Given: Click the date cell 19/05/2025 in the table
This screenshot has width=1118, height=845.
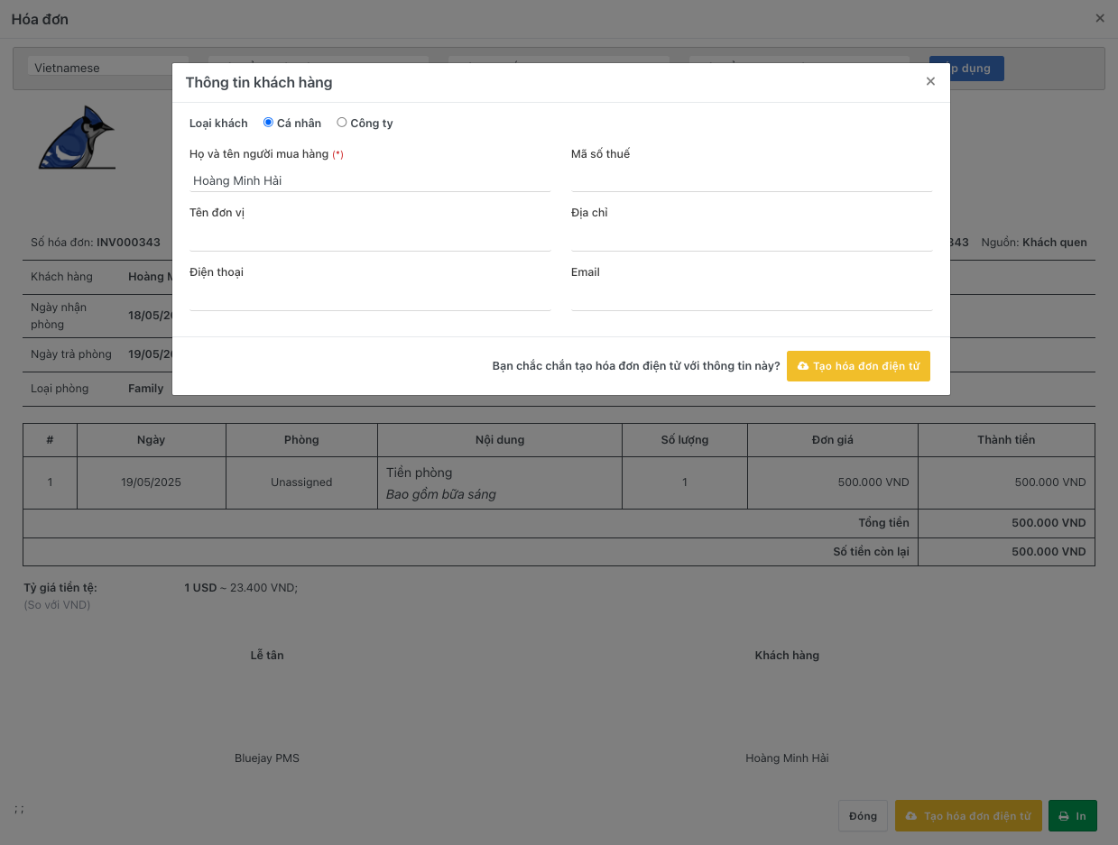Looking at the screenshot, I should (151, 482).
